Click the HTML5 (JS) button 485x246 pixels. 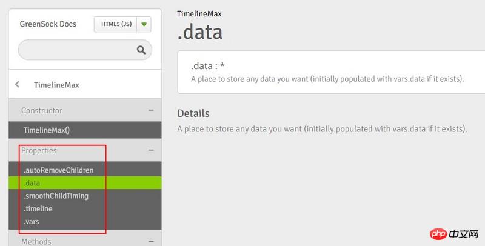(x=115, y=25)
